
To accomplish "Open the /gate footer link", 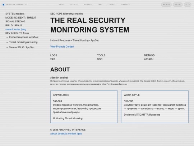I will (x=79, y=134).
